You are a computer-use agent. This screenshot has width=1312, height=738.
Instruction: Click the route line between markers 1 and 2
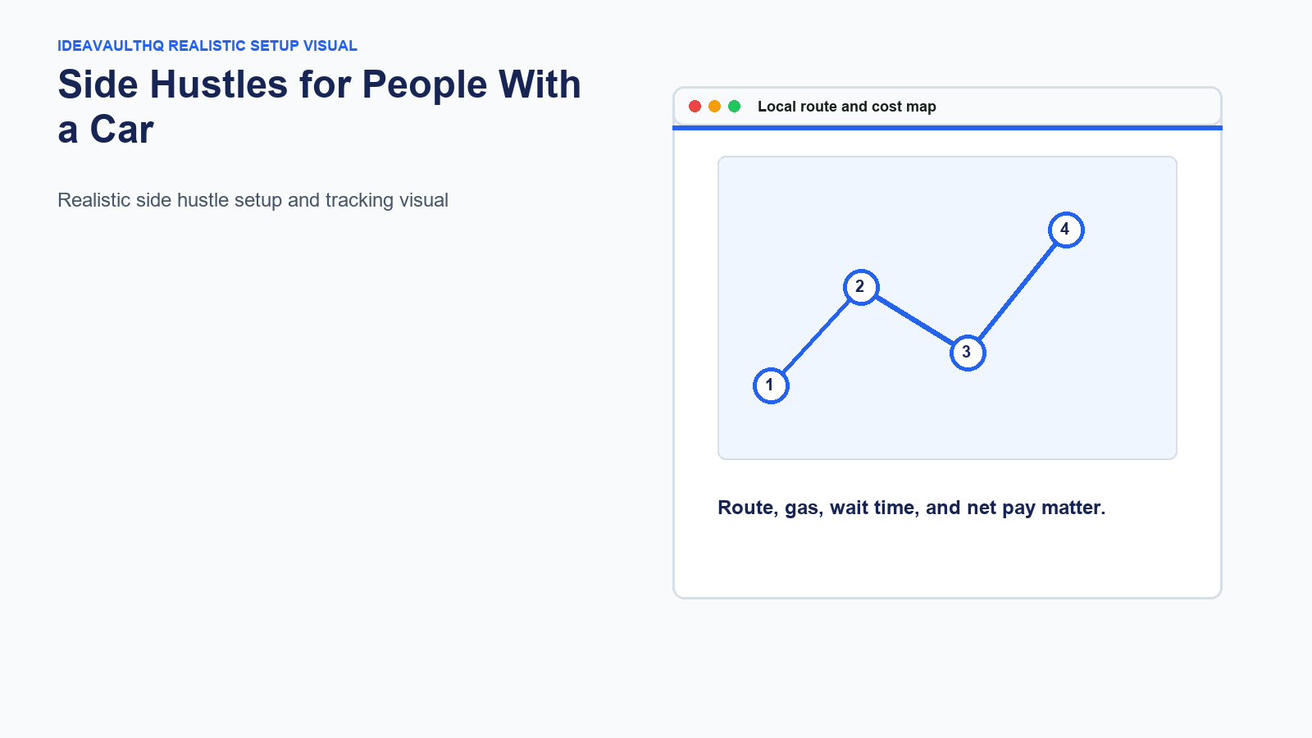click(x=816, y=336)
